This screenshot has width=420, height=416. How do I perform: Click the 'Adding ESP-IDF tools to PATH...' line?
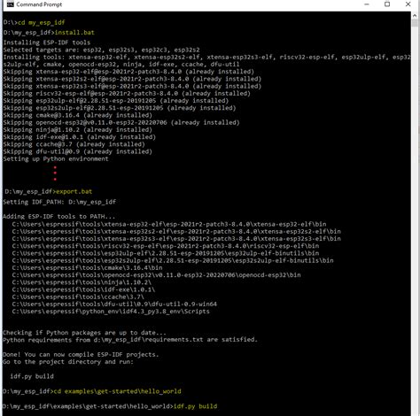(58, 217)
